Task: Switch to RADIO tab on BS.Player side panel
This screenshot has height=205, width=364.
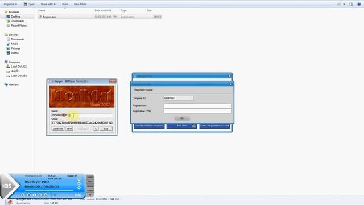Action: [x=90, y=191]
